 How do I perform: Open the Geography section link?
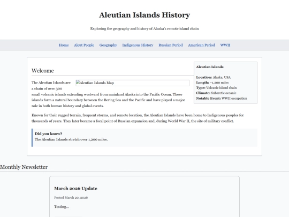(108, 45)
